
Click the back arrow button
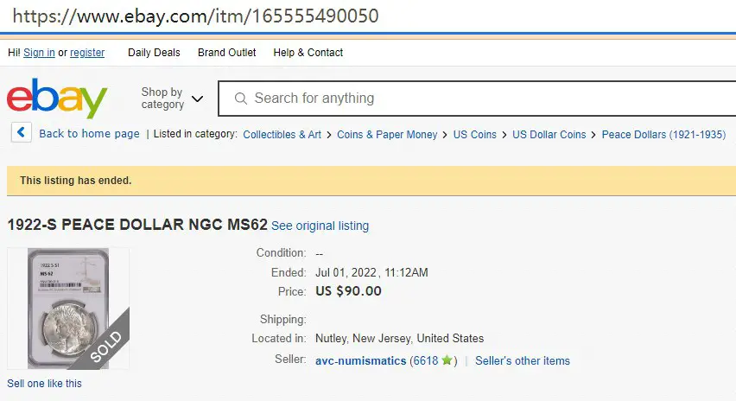[x=21, y=133]
